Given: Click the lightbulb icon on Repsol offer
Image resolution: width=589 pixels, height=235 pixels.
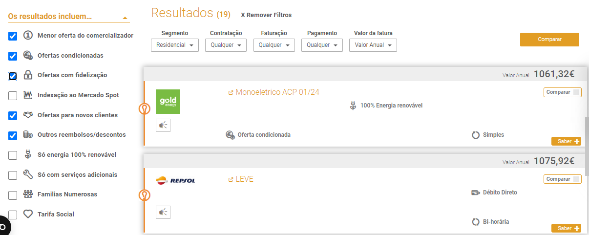Looking at the screenshot, I should pyautogui.click(x=144, y=195).
